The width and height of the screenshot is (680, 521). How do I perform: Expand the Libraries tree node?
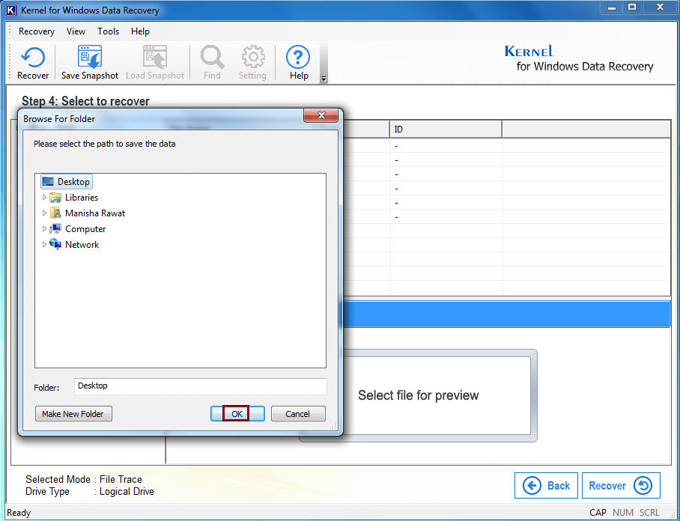[44, 198]
